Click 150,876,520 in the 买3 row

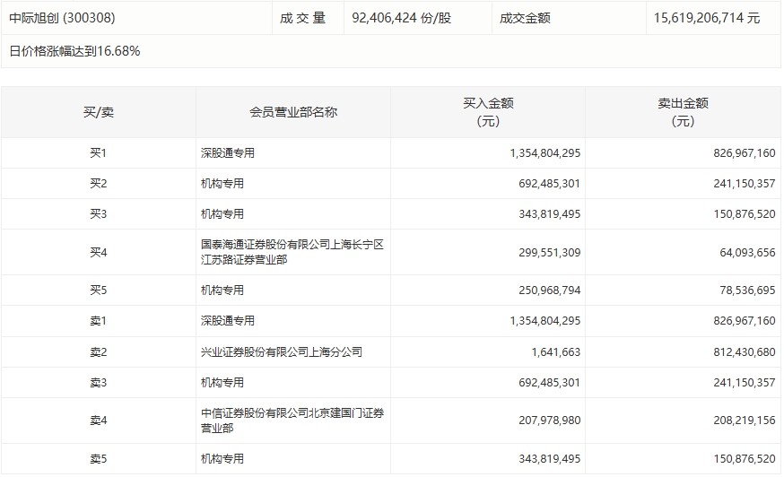pyautogui.click(x=745, y=214)
